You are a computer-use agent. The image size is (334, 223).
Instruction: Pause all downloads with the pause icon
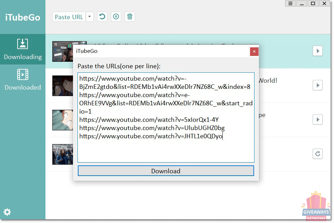click(116, 16)
